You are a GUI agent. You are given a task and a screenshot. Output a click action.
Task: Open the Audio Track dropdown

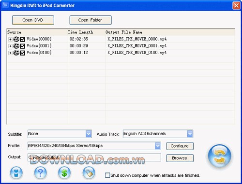tap(190, 134)
